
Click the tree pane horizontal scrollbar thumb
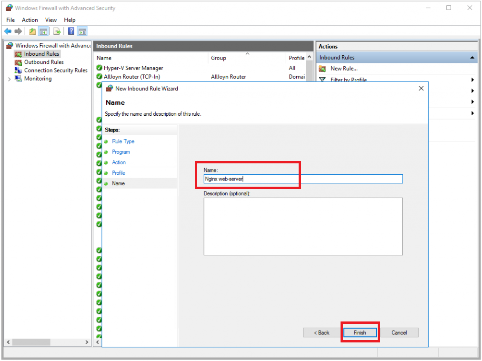31,342
